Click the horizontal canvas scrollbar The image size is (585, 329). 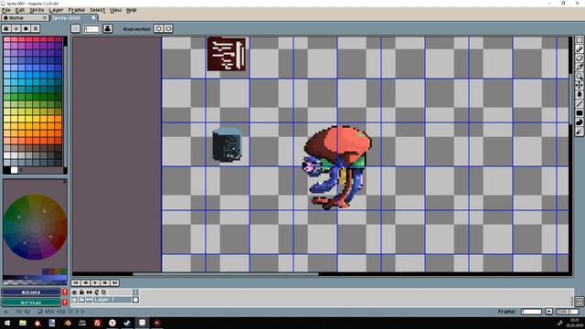226,274
